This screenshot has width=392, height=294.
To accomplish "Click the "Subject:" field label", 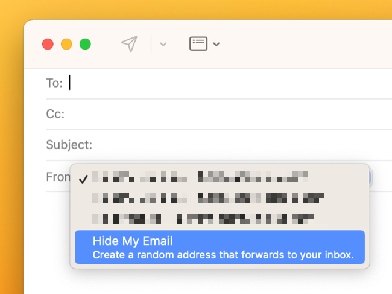I will [69, 145].
